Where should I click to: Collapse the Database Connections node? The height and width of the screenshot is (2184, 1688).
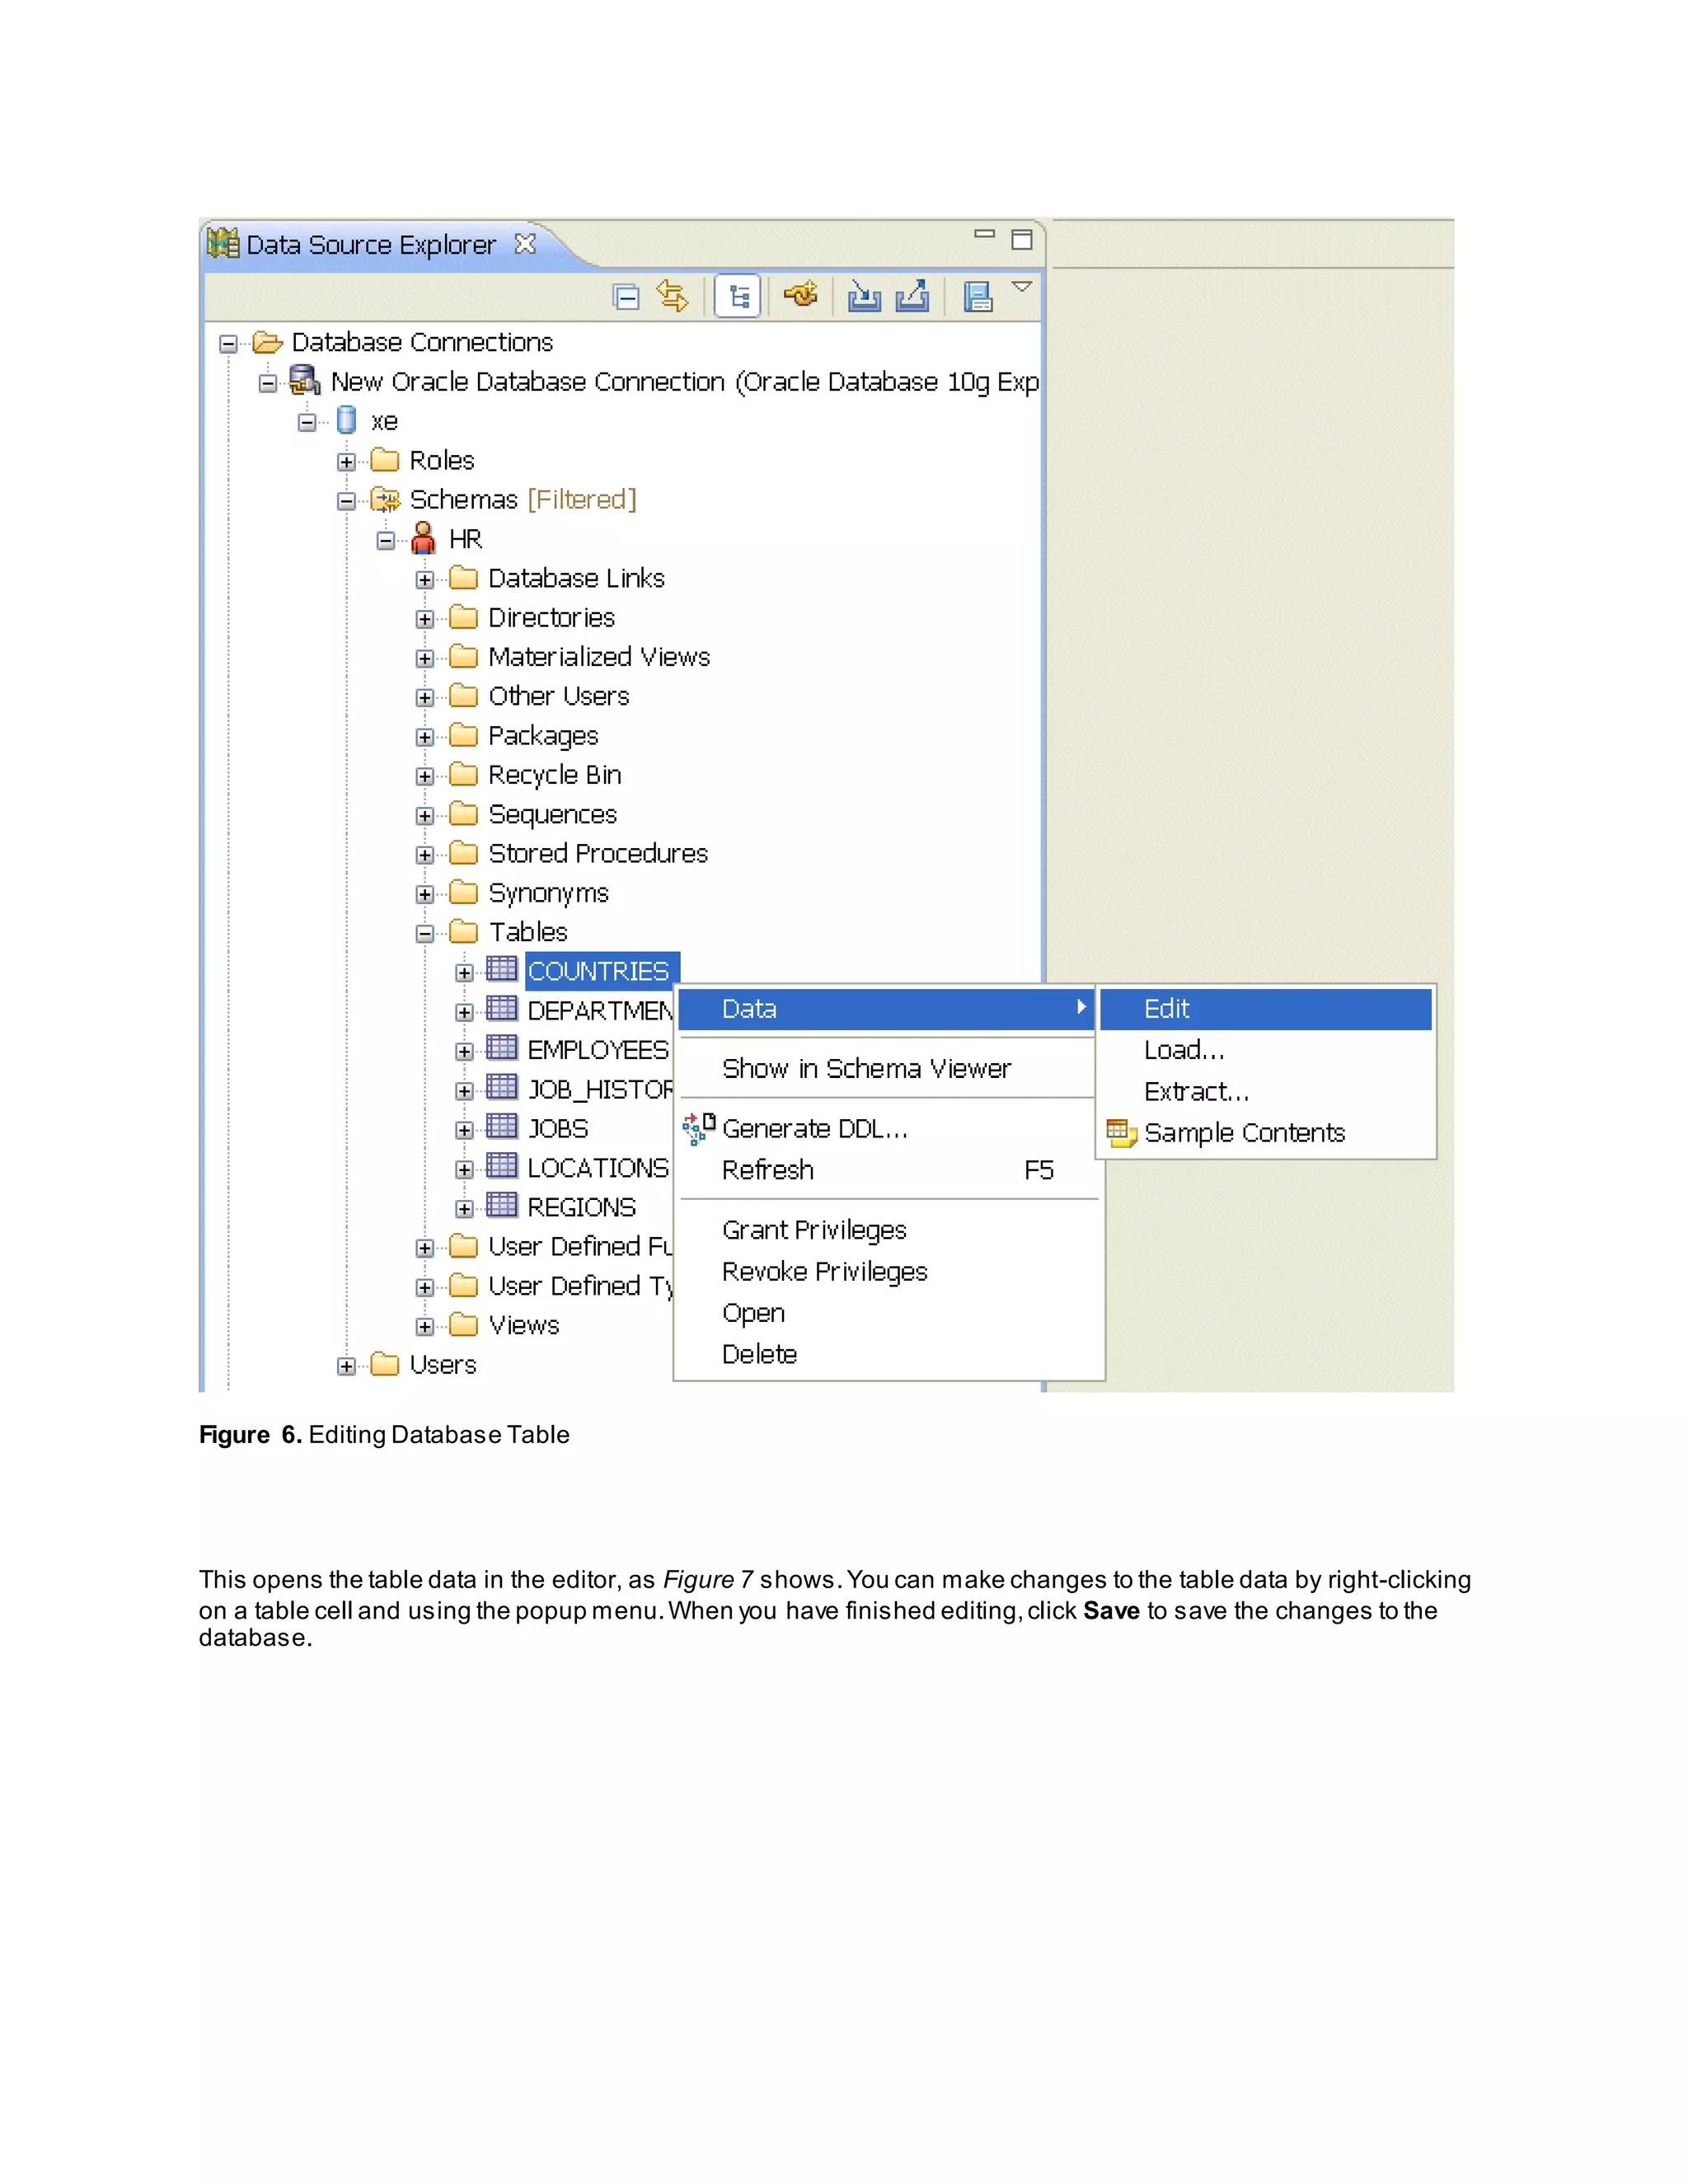[x=229, y=344]
